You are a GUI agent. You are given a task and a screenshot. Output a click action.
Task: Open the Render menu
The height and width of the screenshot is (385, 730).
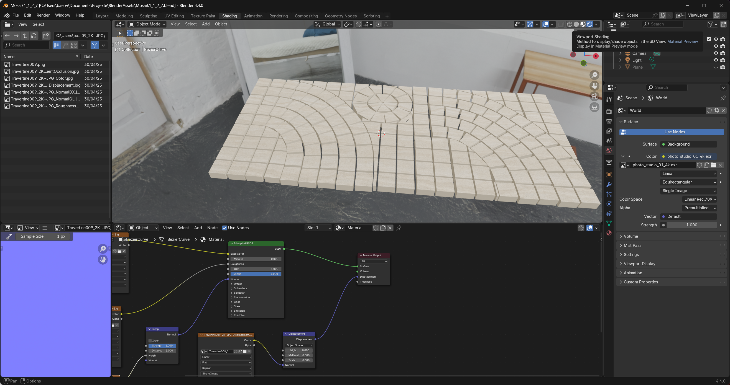[43, 15]
